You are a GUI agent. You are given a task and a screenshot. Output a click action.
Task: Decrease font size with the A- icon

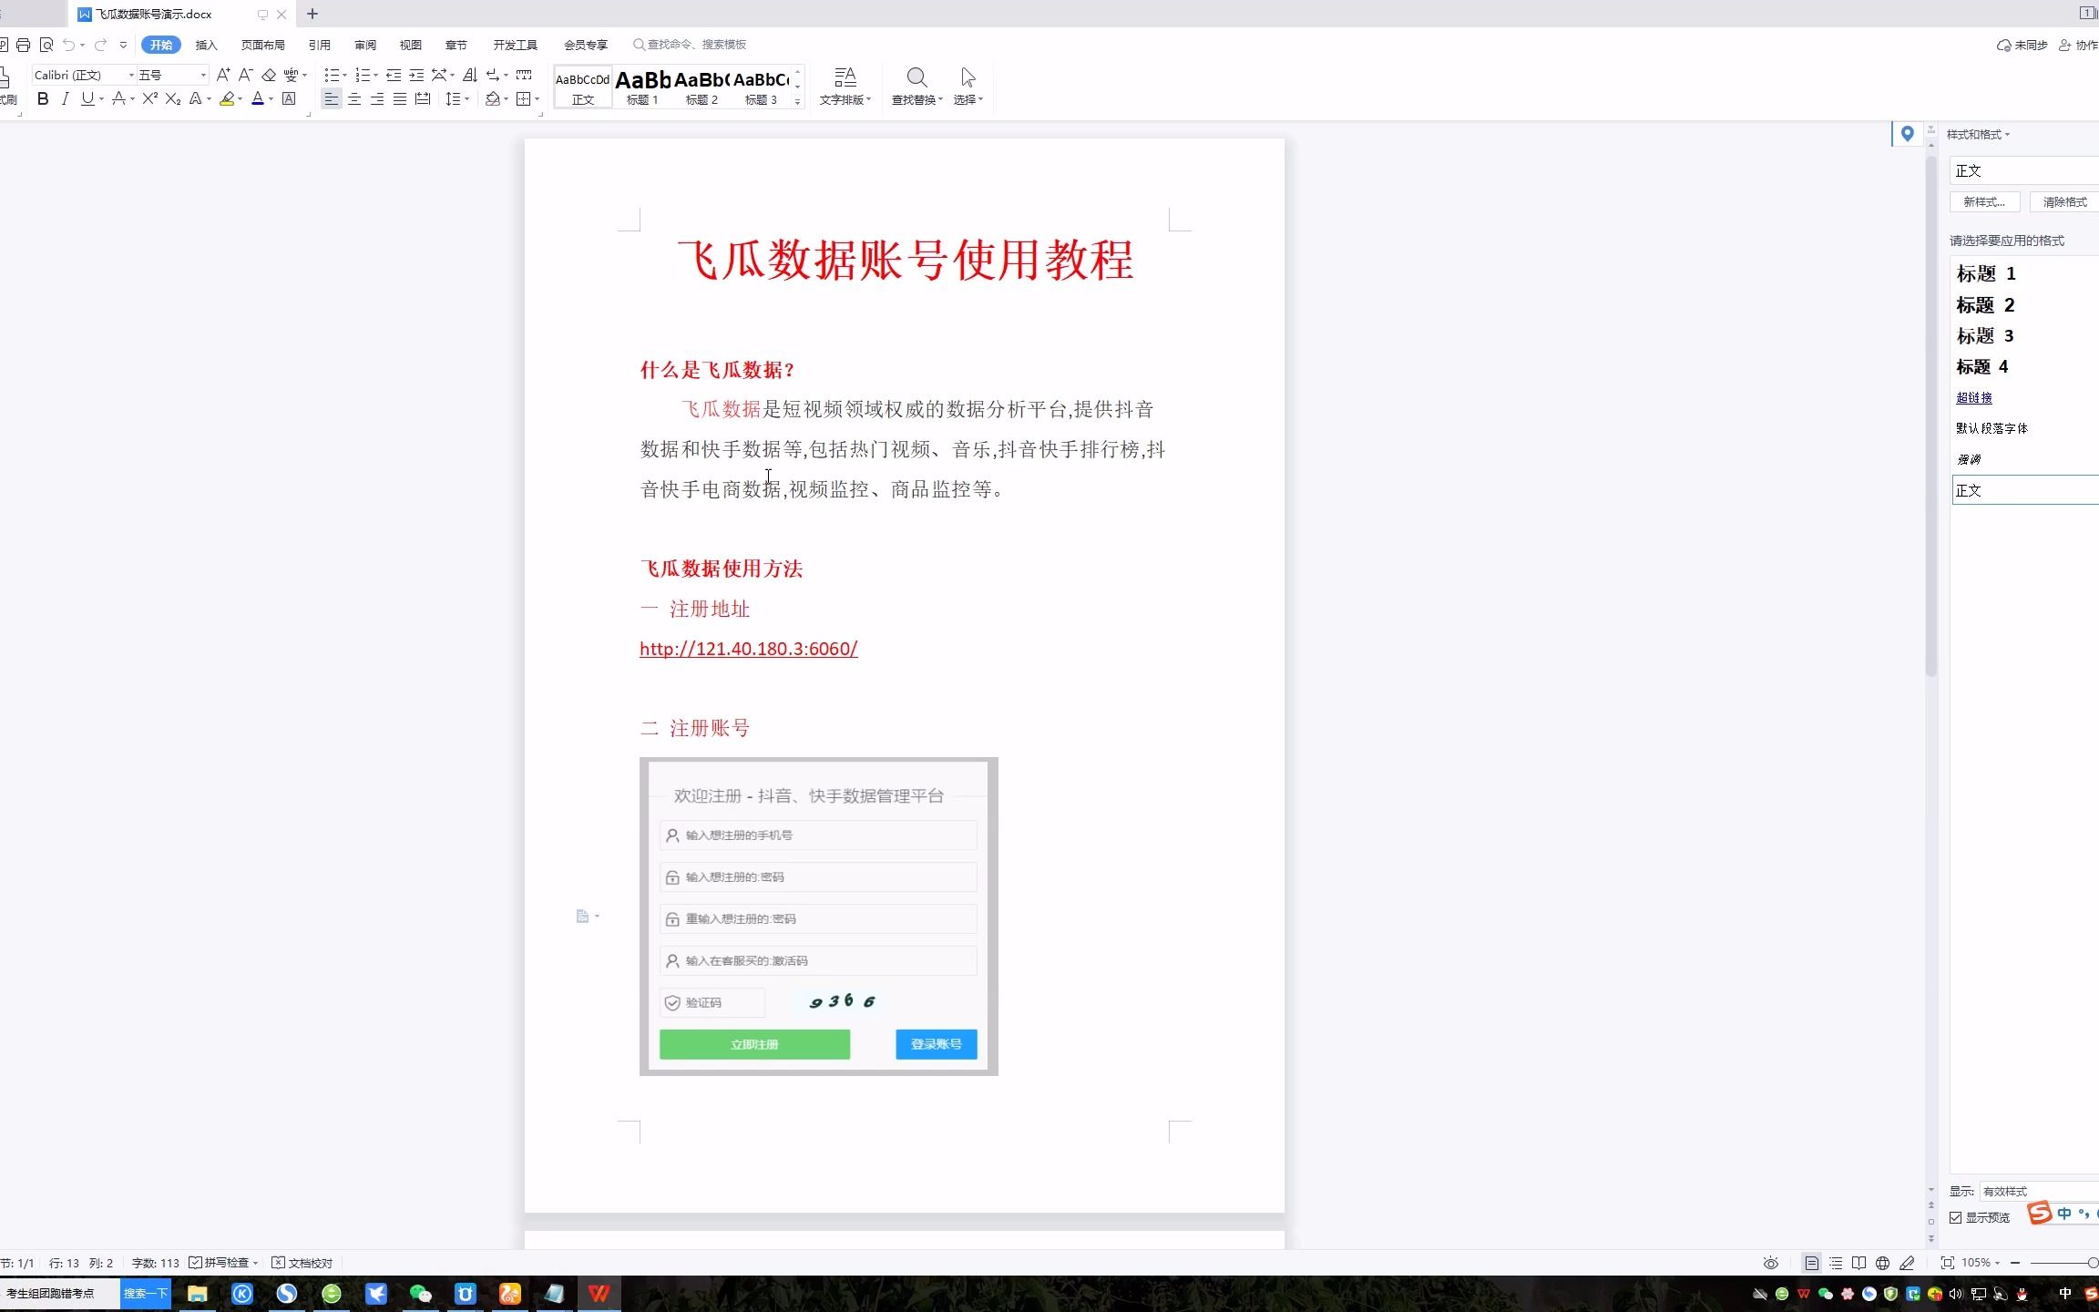tap(245, 75)
